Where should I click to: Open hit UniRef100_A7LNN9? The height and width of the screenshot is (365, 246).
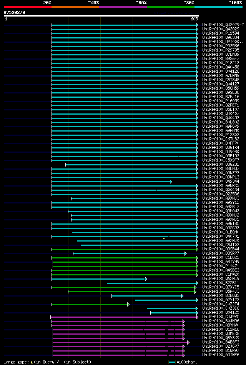[x=221, y=76]
